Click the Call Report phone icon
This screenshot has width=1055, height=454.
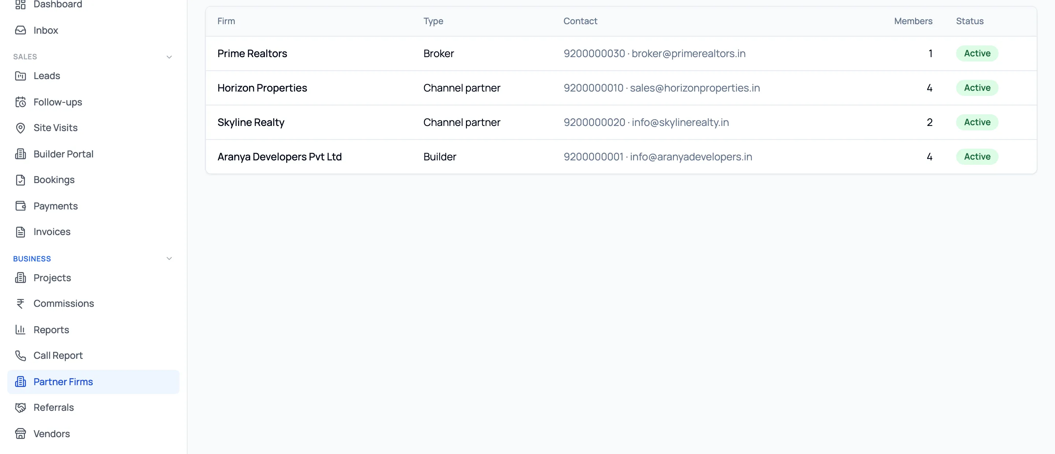(x=21, y=356)
